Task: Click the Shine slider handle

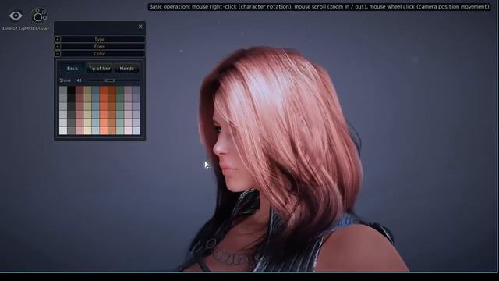Action: click(x=109, y=80)
